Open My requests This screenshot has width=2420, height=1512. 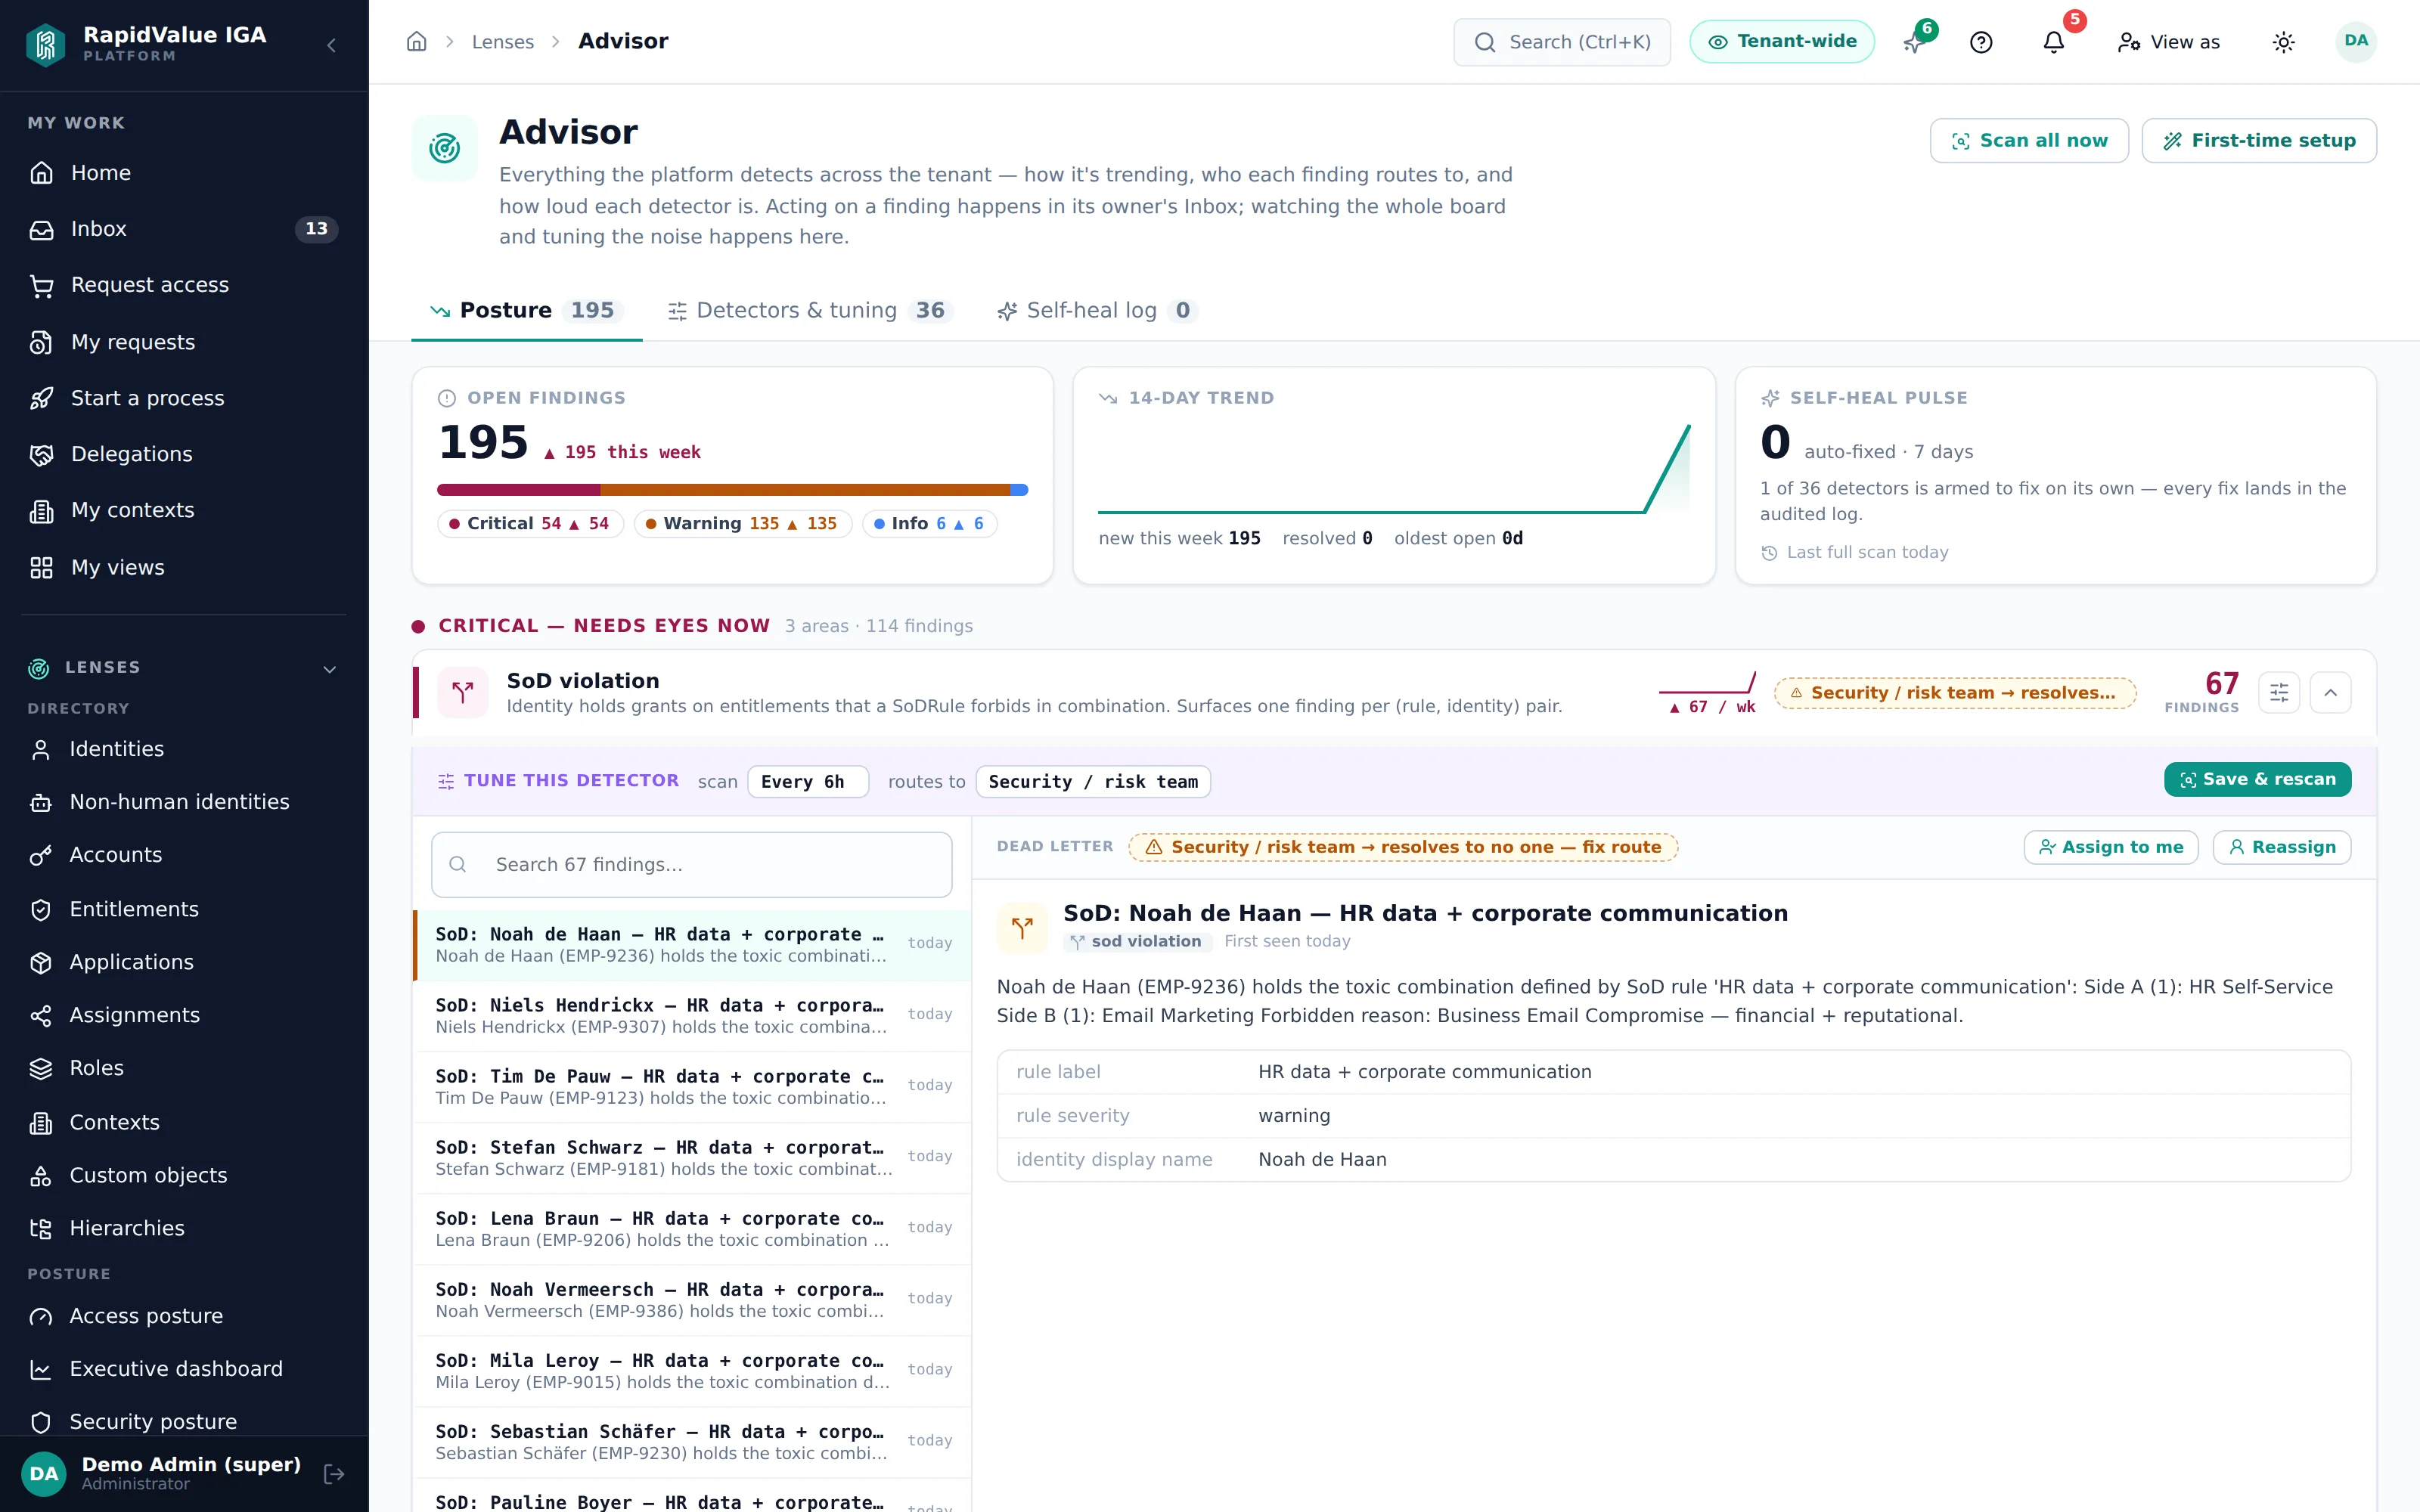pyautogui.click(x=184, y=342)
